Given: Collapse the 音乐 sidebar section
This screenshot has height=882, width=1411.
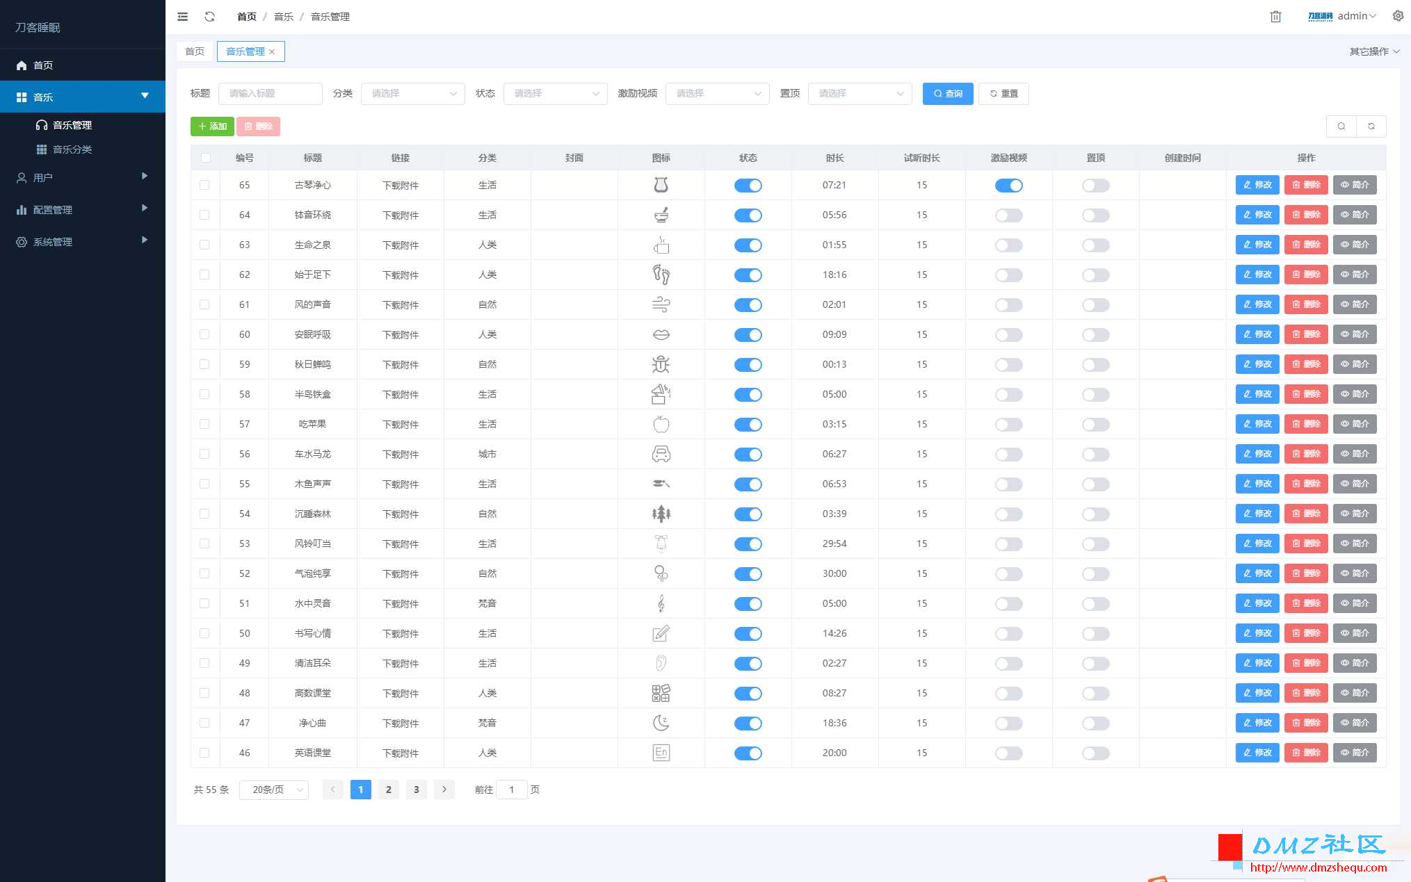Looking at the screenshot, I should [83, 97].
